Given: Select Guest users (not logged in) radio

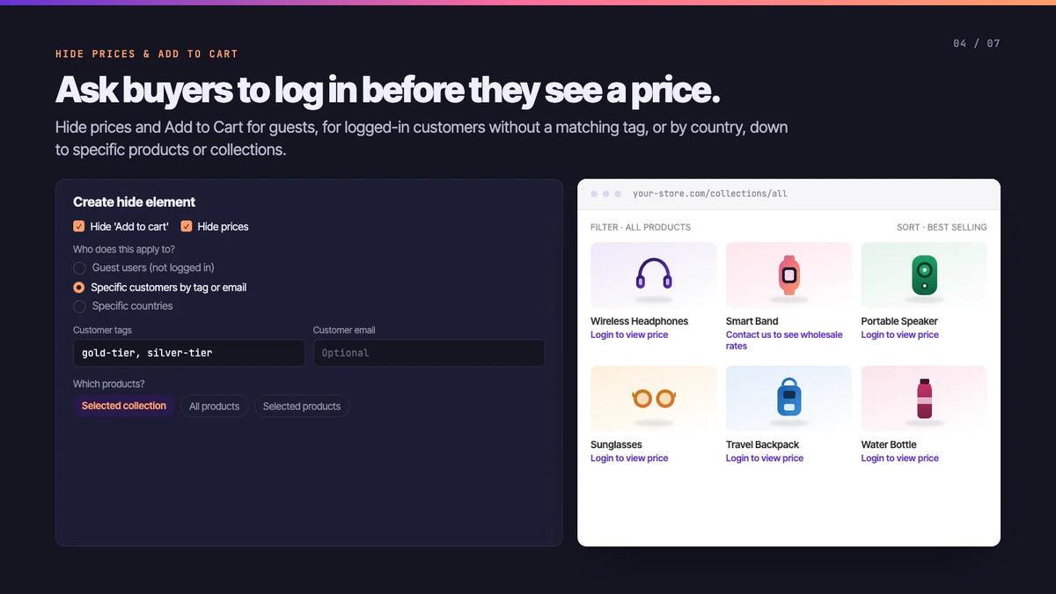Looking at the screenshot, I should pos(79,268).
